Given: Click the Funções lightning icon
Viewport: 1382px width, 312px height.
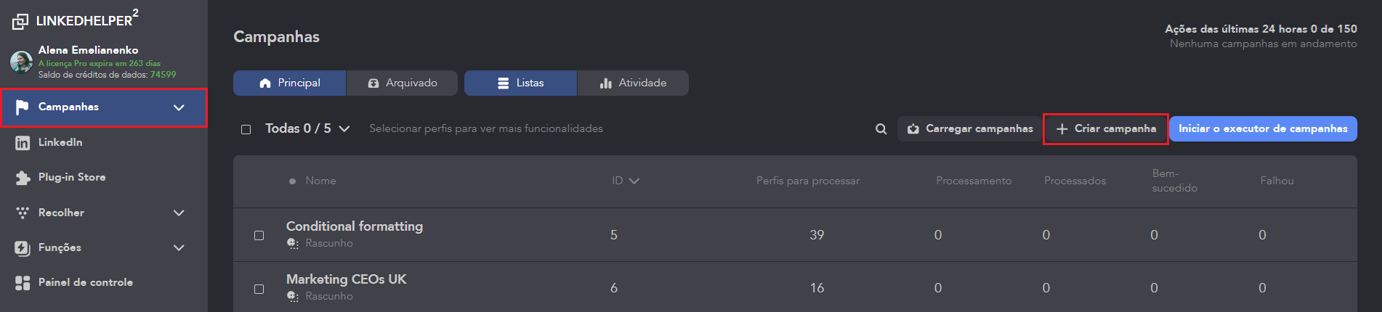Looking at the screenshot, I should pos(23,248).
